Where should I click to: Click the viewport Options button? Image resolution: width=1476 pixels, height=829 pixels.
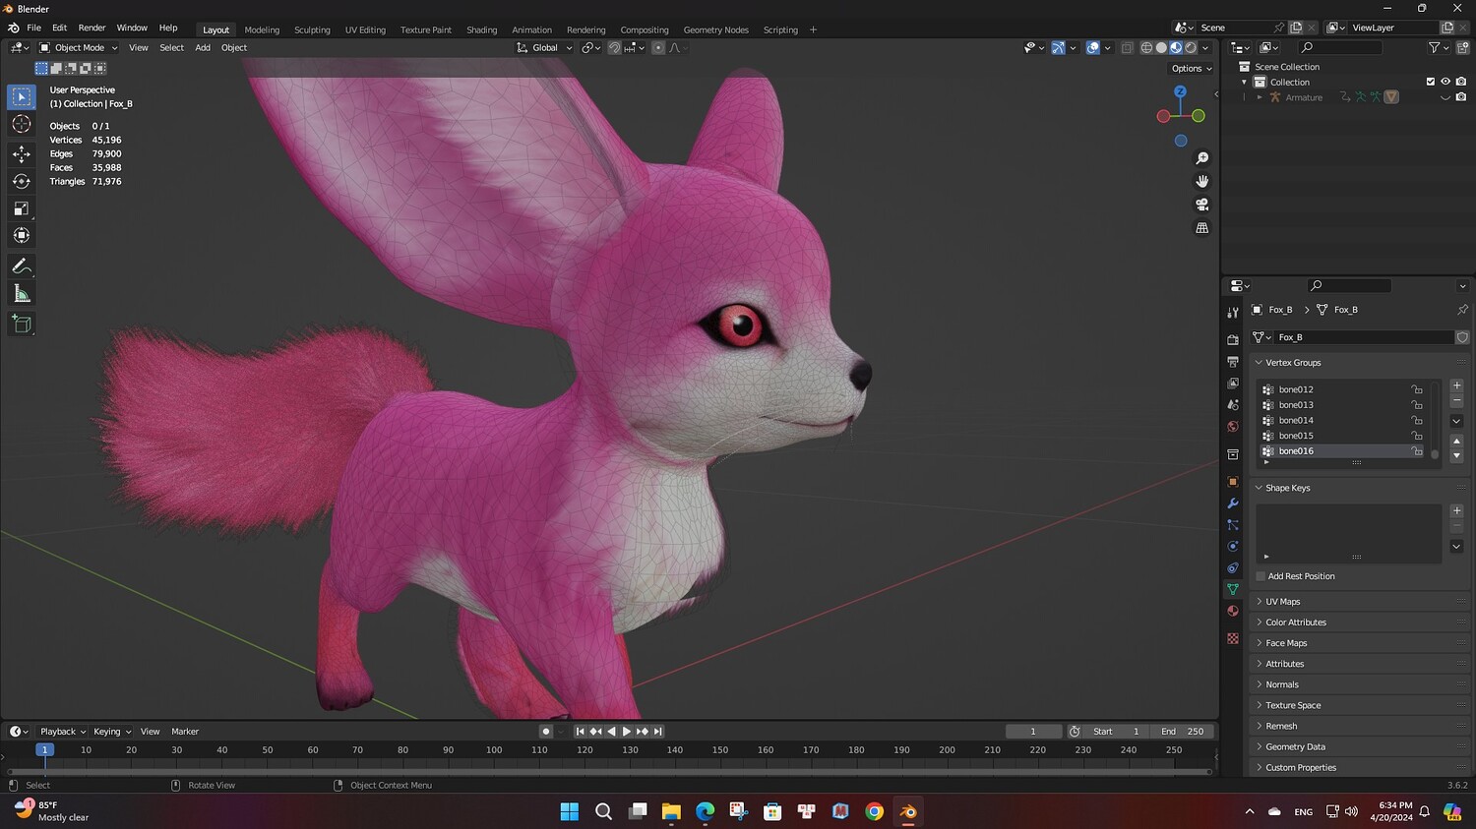point(1191,69)
